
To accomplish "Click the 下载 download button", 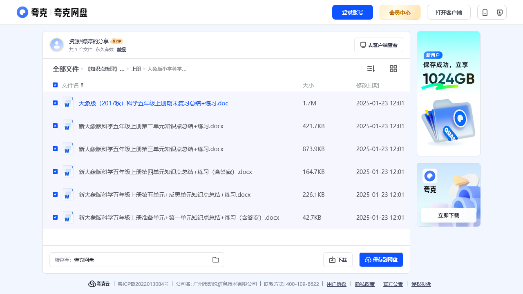I will 338,260.
